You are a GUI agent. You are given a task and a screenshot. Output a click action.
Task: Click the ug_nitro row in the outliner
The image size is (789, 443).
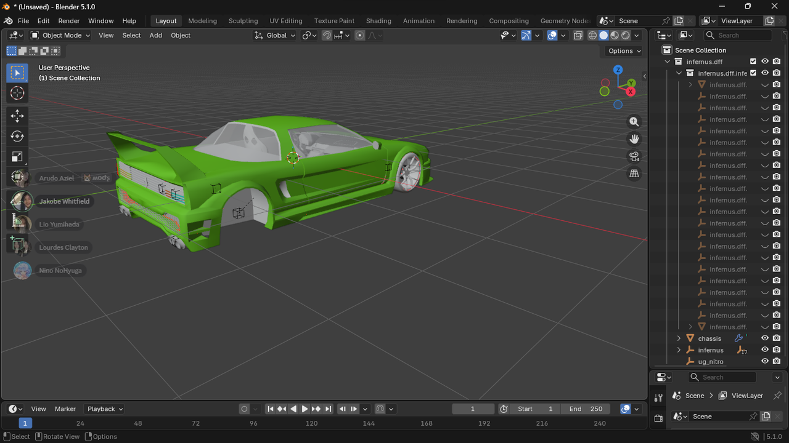coord(718,361)
